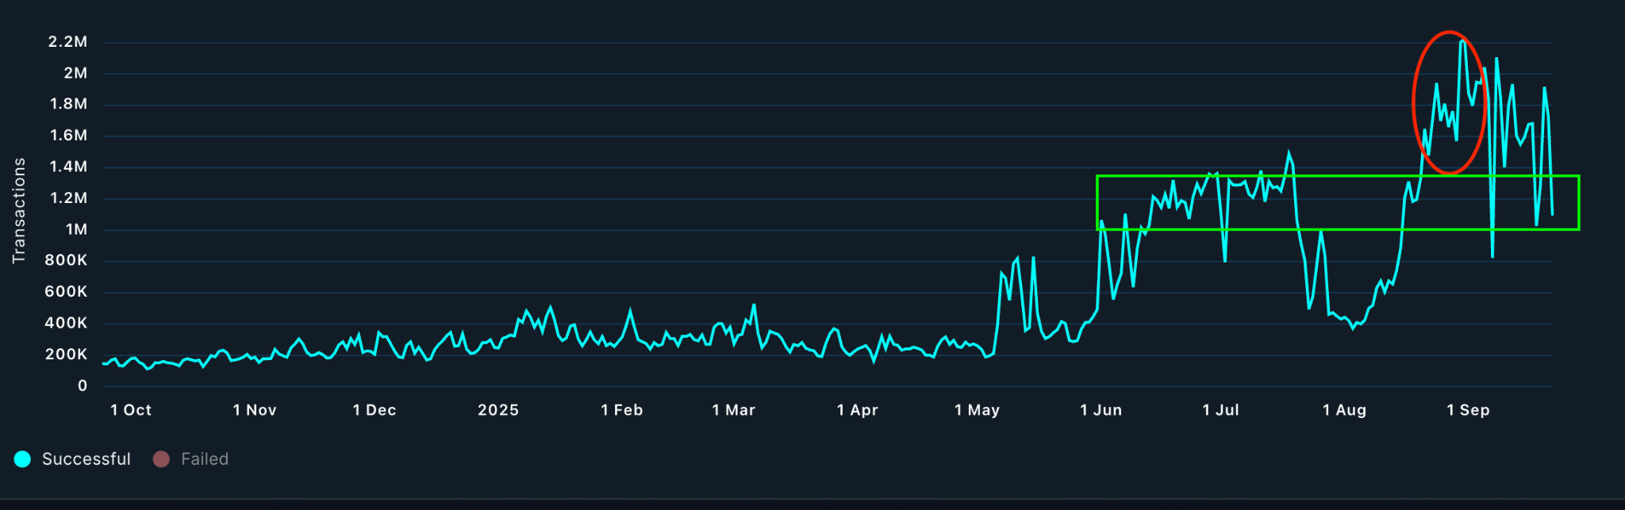Click the 1M y-axis tick label
Screen dimensions: 1625x510
tap(77, 230)
